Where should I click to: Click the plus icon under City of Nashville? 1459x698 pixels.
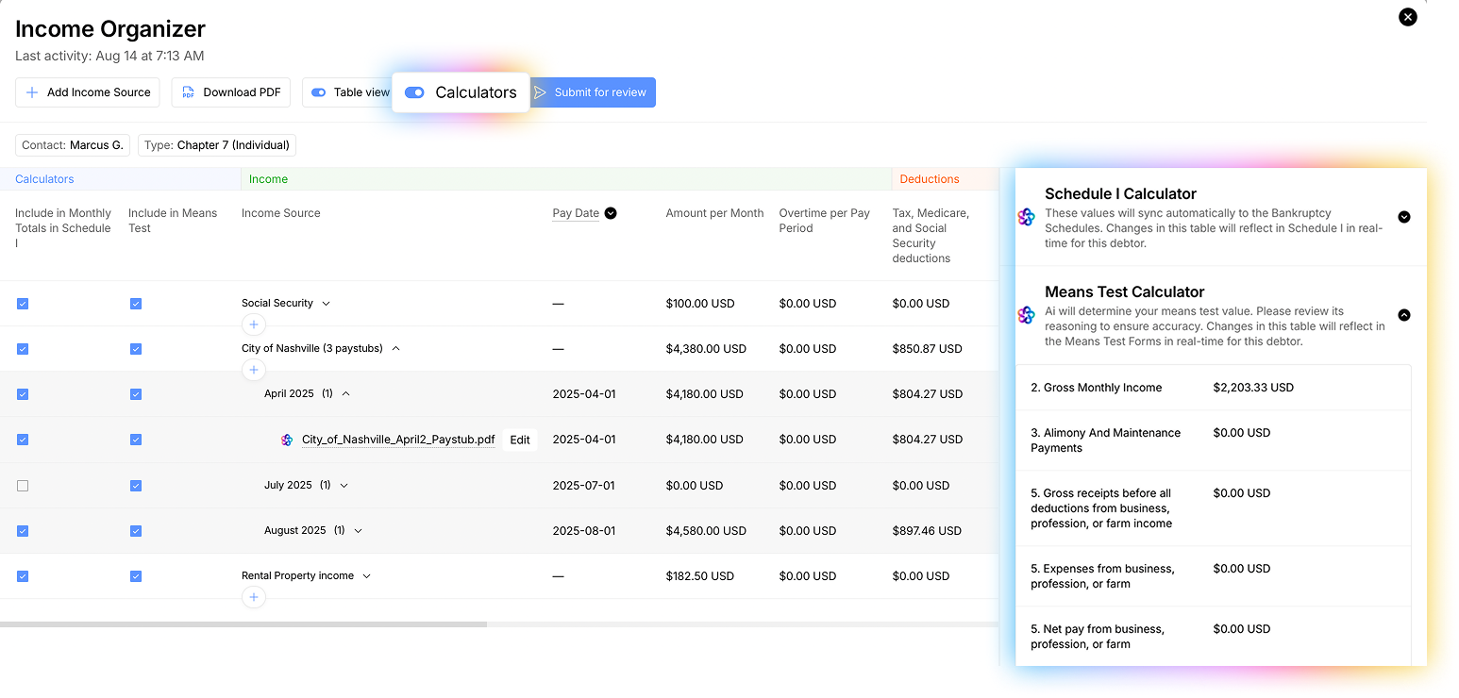coord(253,370)
